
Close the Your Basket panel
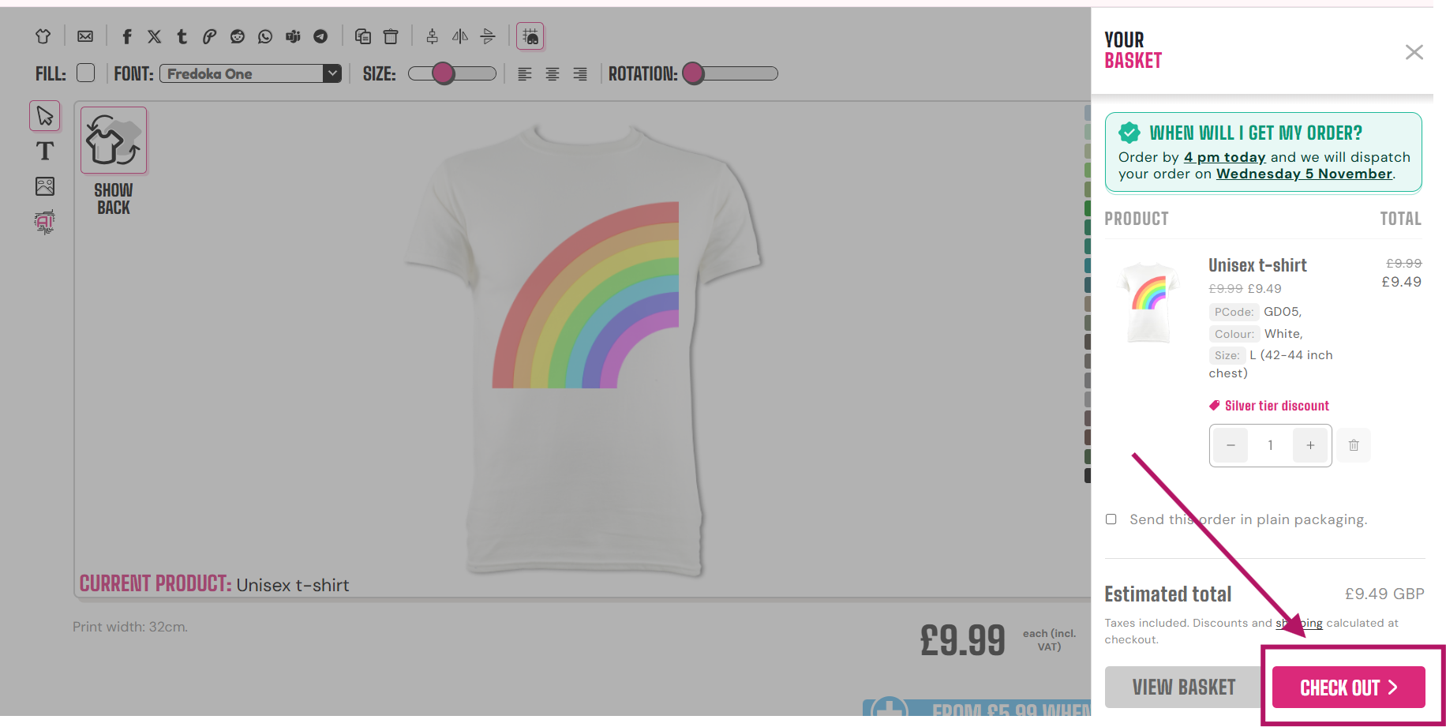coord(1414,52)
